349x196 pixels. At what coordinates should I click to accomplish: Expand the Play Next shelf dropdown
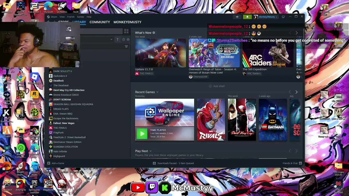(x=150, y=151)
